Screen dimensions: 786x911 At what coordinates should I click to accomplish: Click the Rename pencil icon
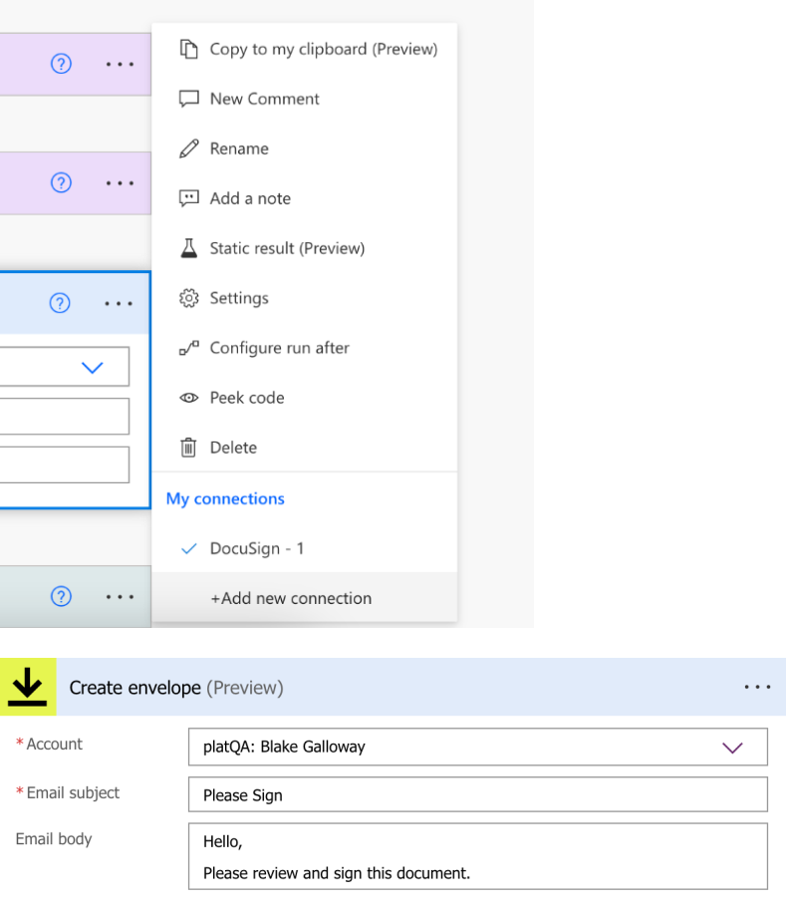click(x=190, y=148)
